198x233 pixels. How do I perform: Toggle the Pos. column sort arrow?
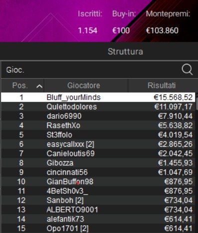pos(39,86)
